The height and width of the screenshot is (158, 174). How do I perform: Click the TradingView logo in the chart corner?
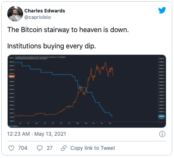12,126
